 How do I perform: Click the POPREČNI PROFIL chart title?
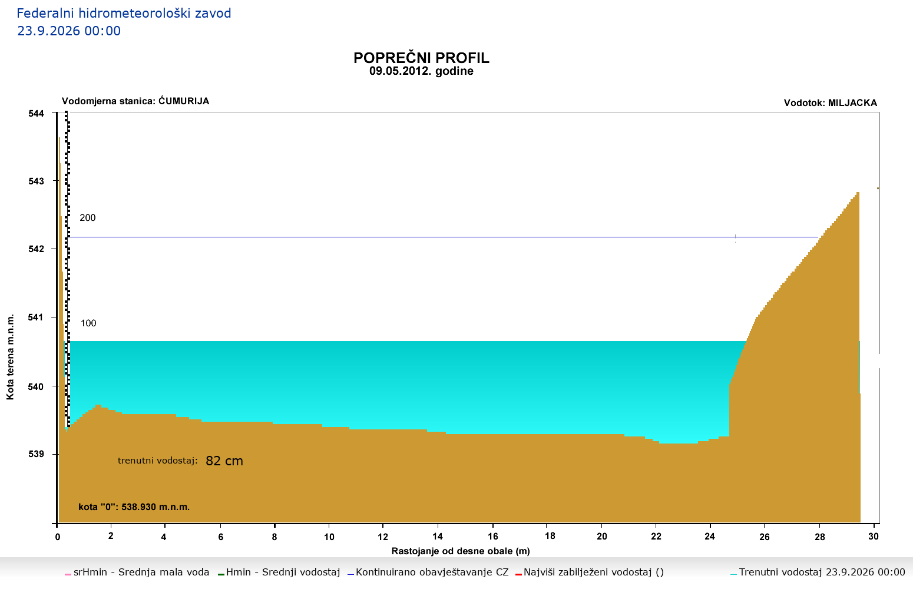pos(421,58)
